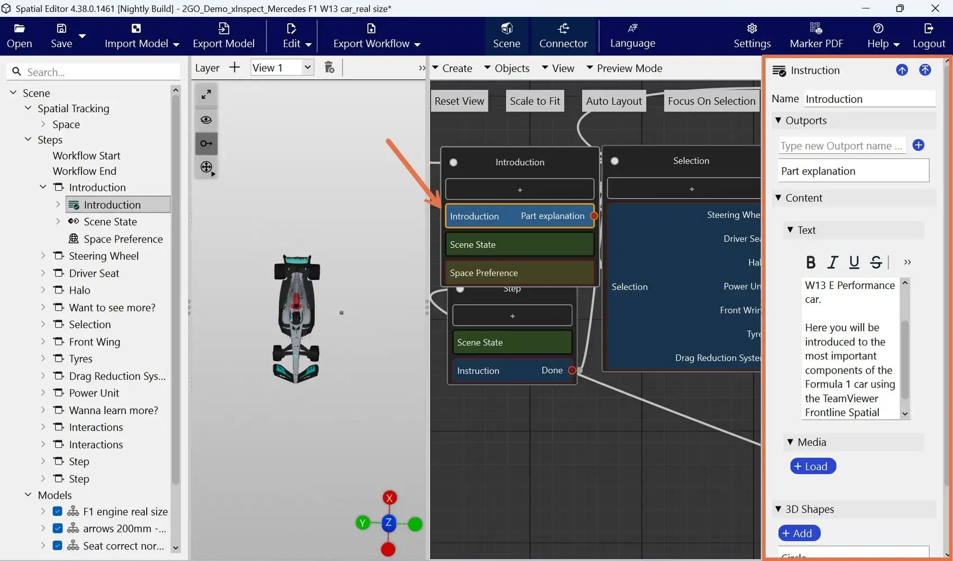953x561 pixels.
Task: Click the Marker PDF icon
Action: [816, 28]
